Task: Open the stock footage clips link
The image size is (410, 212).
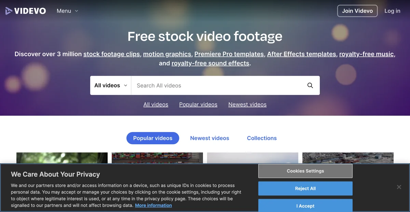Action: coord(112,54)
